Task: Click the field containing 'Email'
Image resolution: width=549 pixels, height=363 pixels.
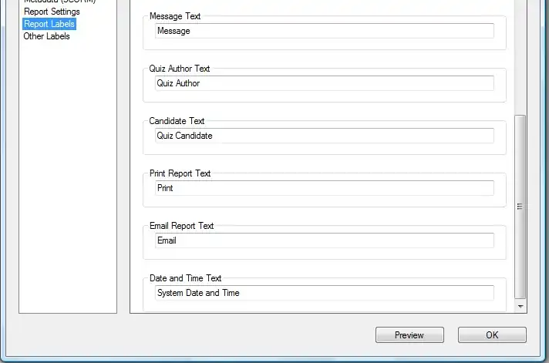Action: click(x=324, y=240)
